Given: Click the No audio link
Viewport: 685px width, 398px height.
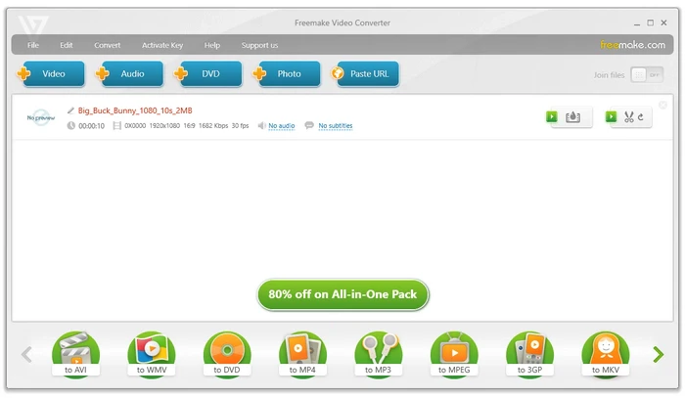Looking at the screenshot, I should point(282,126).
